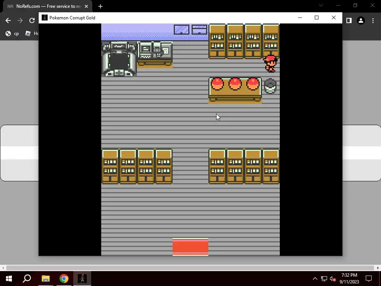The image size is (381, 286).
Task: Go back in the browser
Action: (8, 20)
